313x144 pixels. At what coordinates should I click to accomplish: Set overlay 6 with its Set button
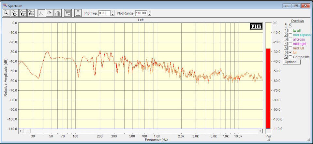coord(286,52)
